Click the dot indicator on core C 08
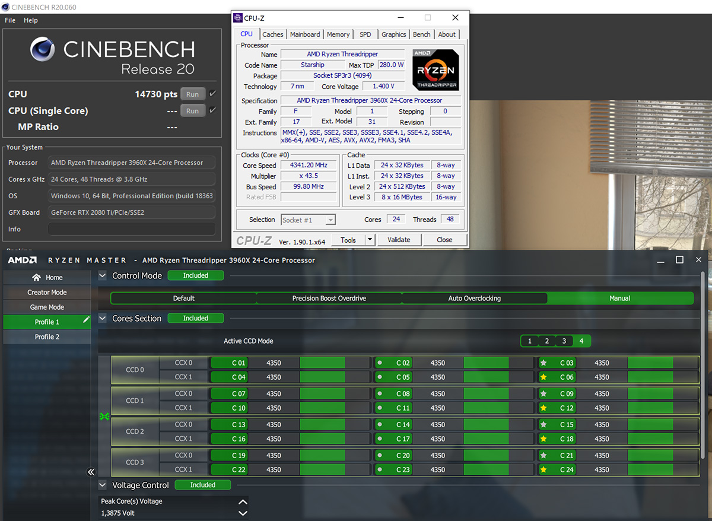 pos(379,393)
